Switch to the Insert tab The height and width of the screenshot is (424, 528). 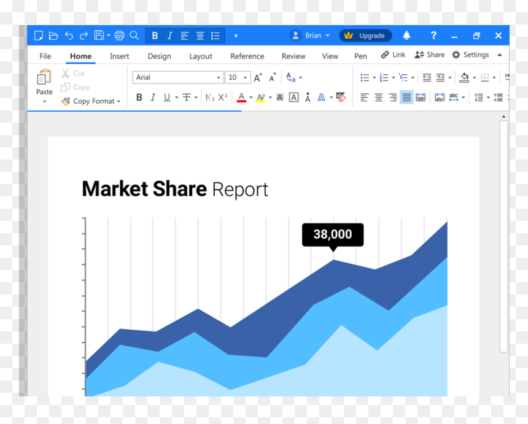(x=119, y=56)
